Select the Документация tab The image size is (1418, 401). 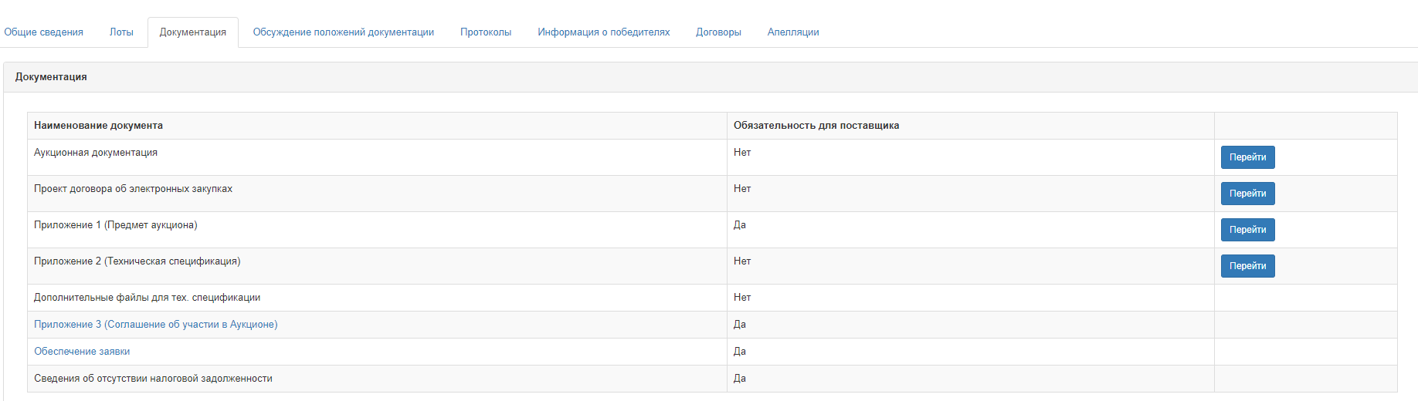tap(193, 32)
